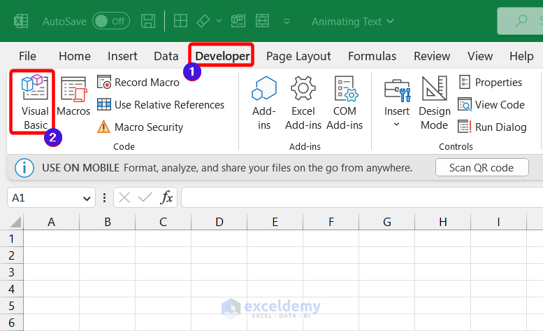Open the Formulas tab
This screenshot has width=543, height=331.
372,56
